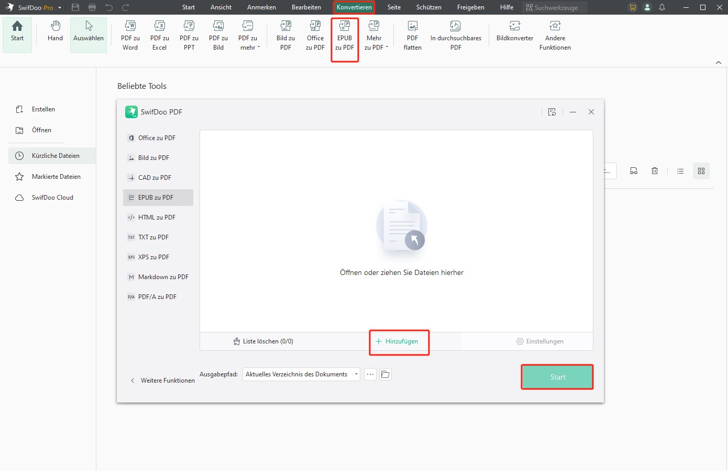
Task: Click the conversion history icon in dialog header
Action: coord(552,112)
